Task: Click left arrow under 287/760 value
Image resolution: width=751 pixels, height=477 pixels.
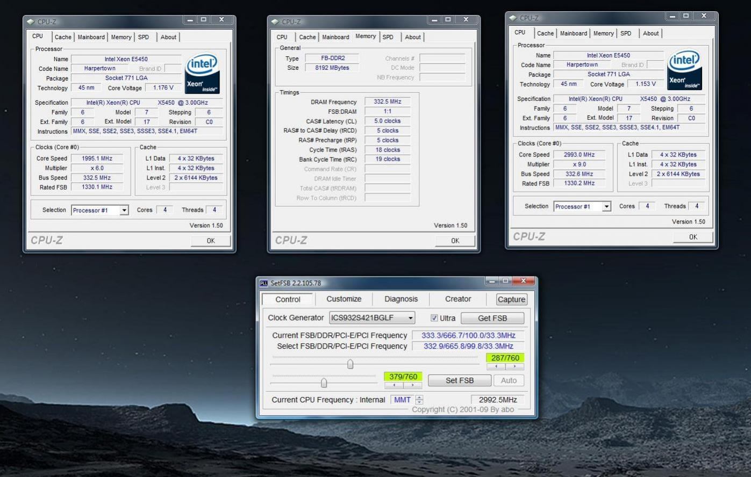Action: [x=496, y=366]
